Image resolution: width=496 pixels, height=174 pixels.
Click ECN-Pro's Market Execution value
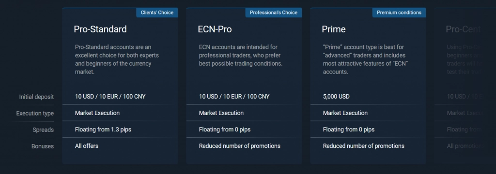(x=221, y=113)
